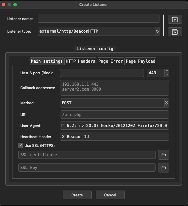Screen dimensions: 188x206
Task: Increase bind port with up arrow
Action: [x=167, y=71]
